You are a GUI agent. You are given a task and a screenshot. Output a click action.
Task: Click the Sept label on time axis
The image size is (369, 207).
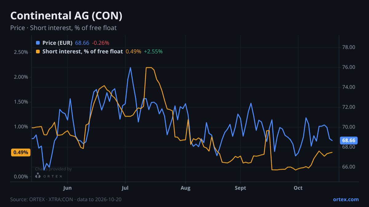(x=240, y=188)
